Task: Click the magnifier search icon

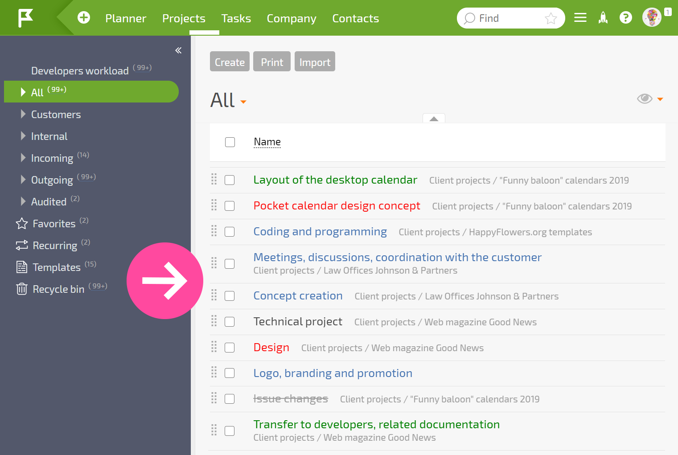Action: 469,18
